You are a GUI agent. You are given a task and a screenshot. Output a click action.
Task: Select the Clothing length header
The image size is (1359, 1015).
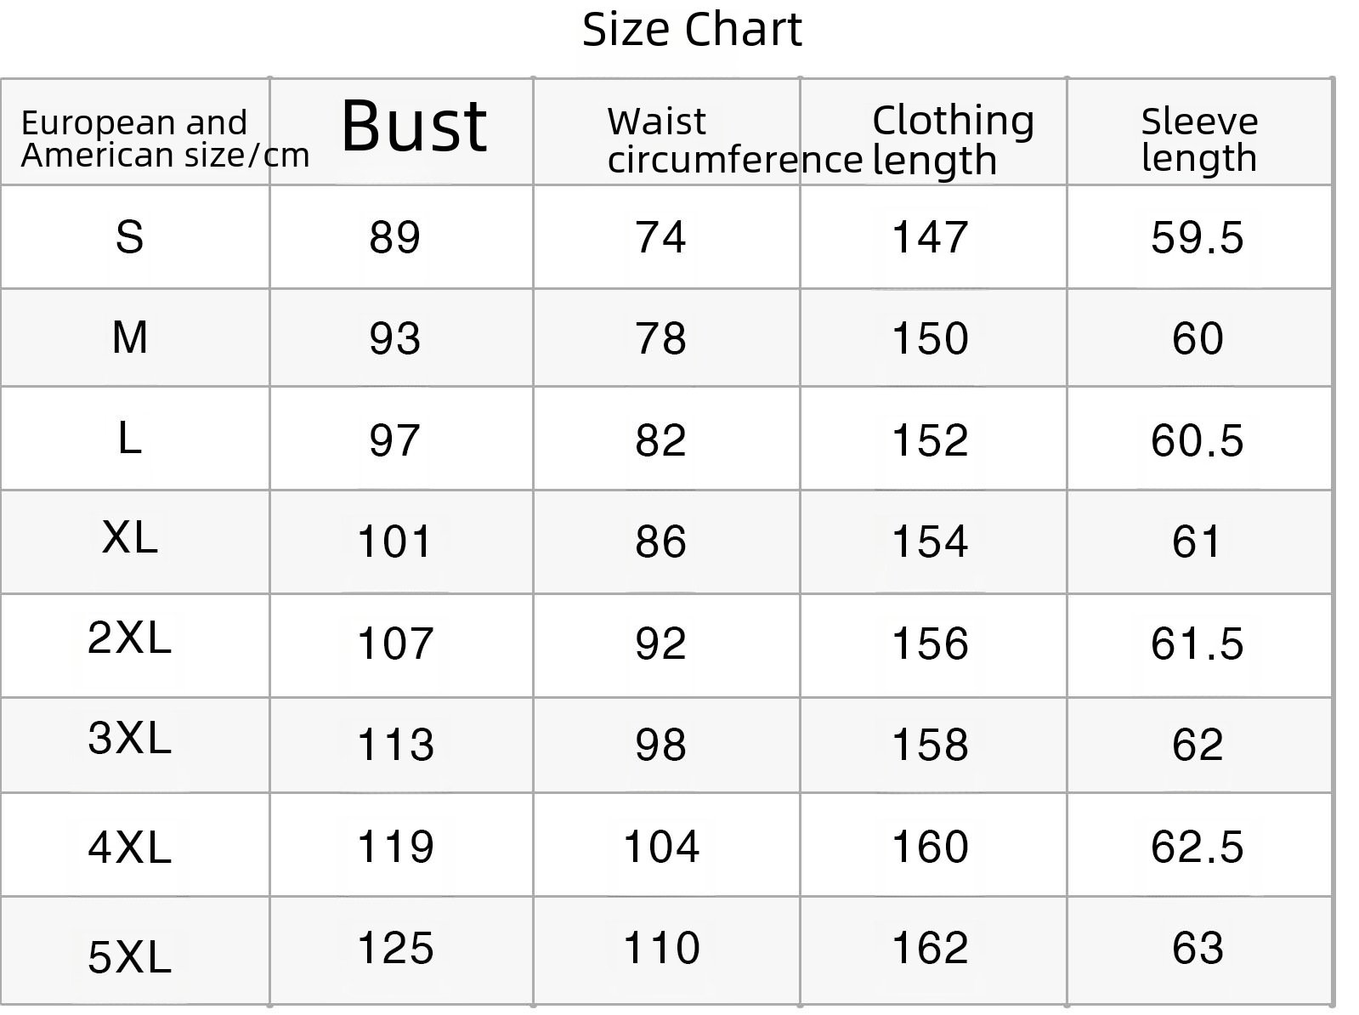coord(953,139)
